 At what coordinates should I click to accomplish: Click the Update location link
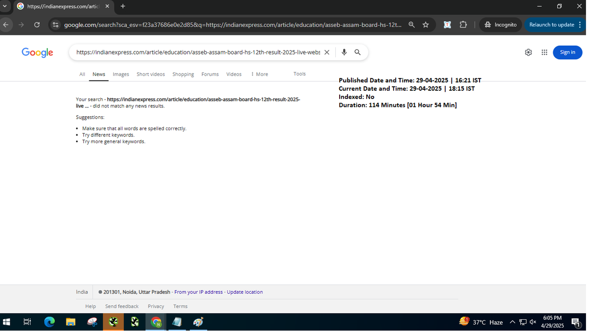244,292
